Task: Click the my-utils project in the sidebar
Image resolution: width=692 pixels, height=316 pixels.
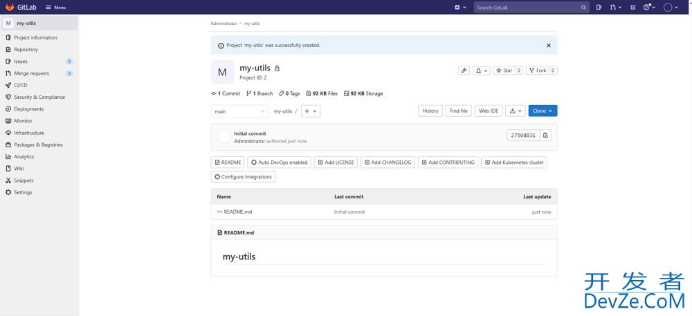Action: [39, 23]
